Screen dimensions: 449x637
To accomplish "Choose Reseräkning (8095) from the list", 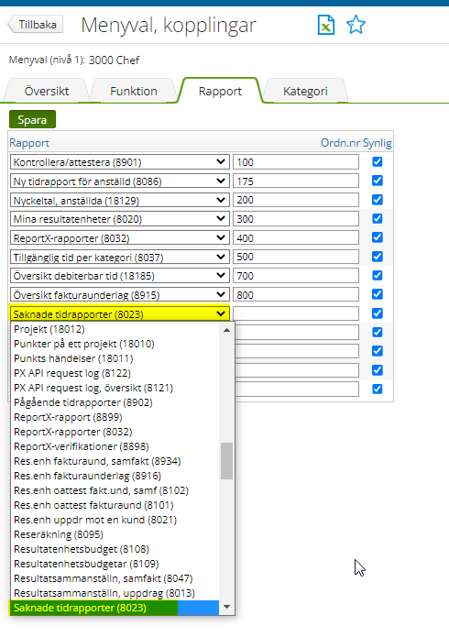I will 115,534.
